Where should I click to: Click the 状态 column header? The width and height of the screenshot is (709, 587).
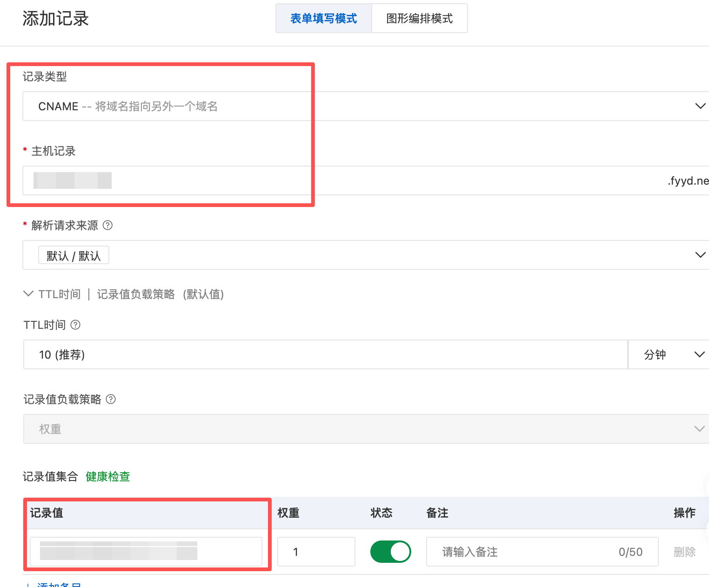381,513
